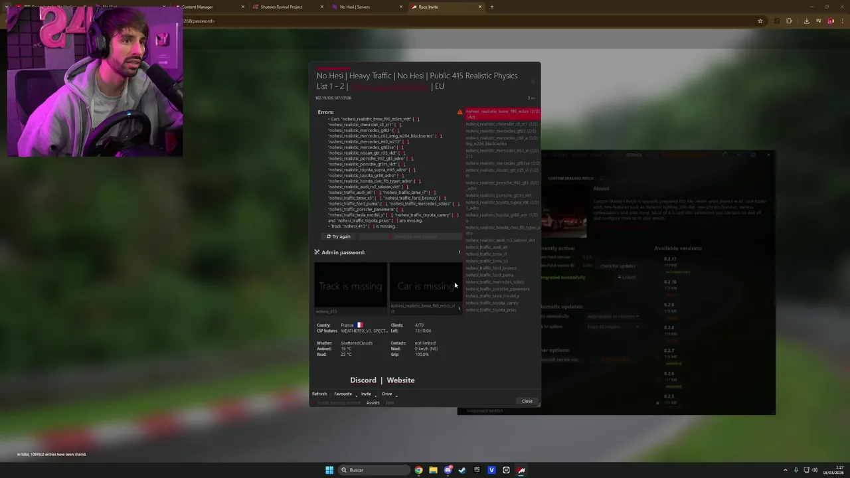Image resolution: width=850 pixels, height=478 pixels.
Task: Open a new browser tab
Action: click(x=491, y=7)
